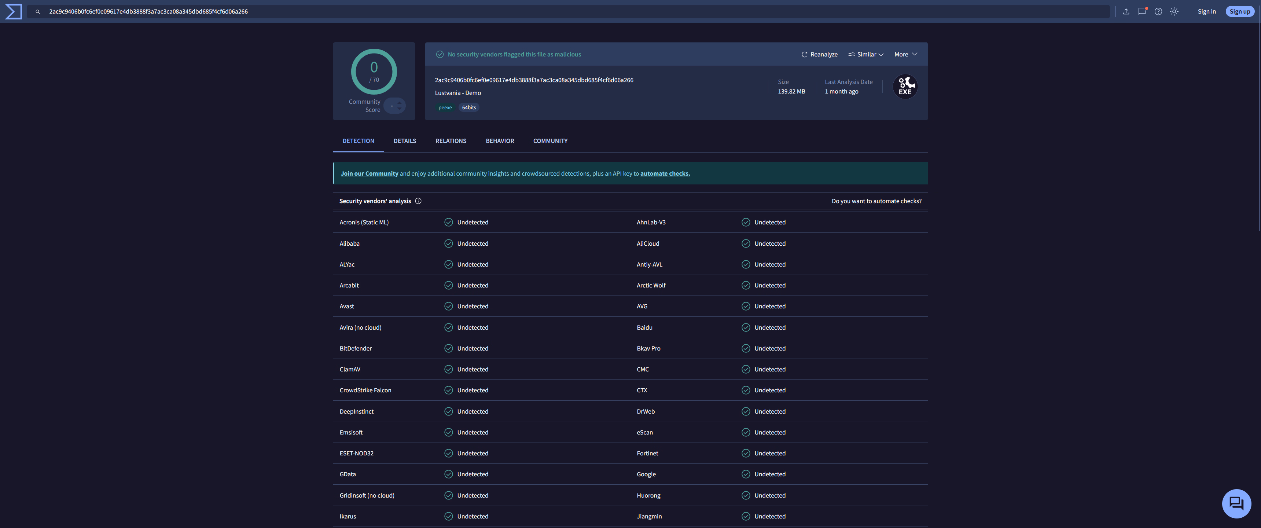Click the 'Emsisoft' vendor name
The image size is (1261, 528).
tap(351, 433)
